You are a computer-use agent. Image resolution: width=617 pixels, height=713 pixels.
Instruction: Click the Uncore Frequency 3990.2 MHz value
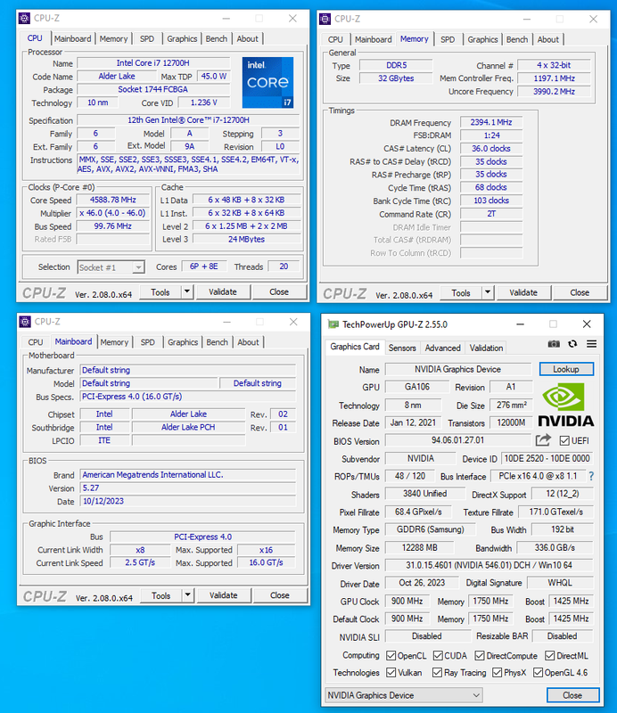[555, 92]
